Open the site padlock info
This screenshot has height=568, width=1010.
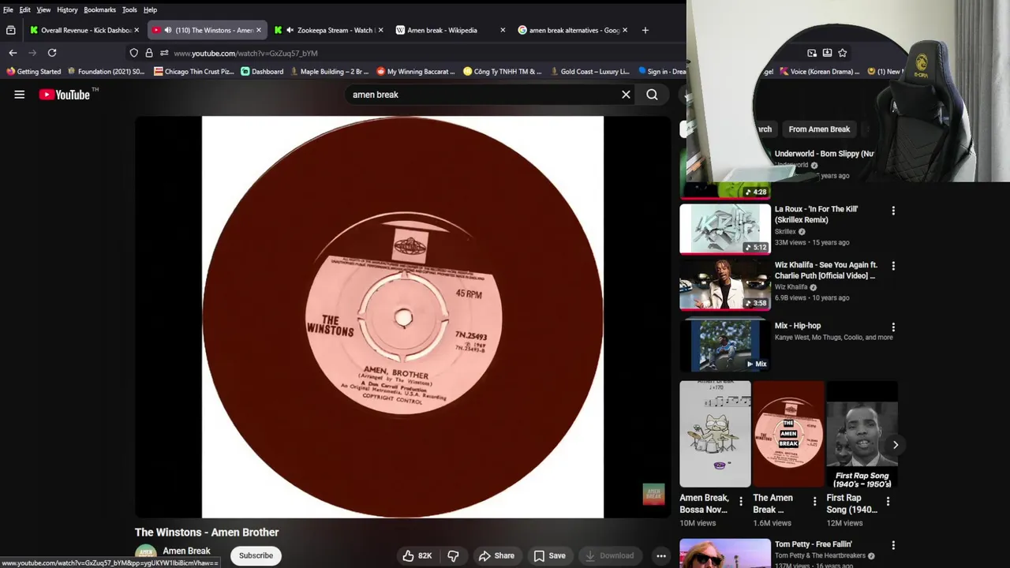point(149,53)
